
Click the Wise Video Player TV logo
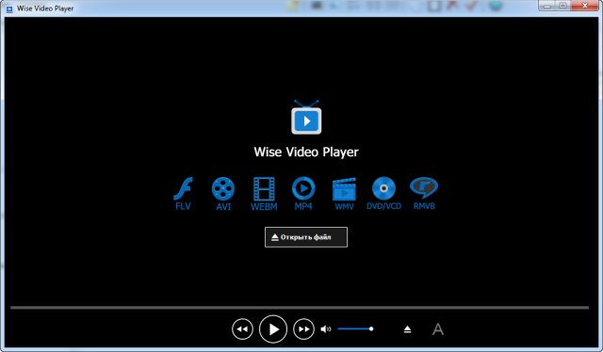pos(306,118)
